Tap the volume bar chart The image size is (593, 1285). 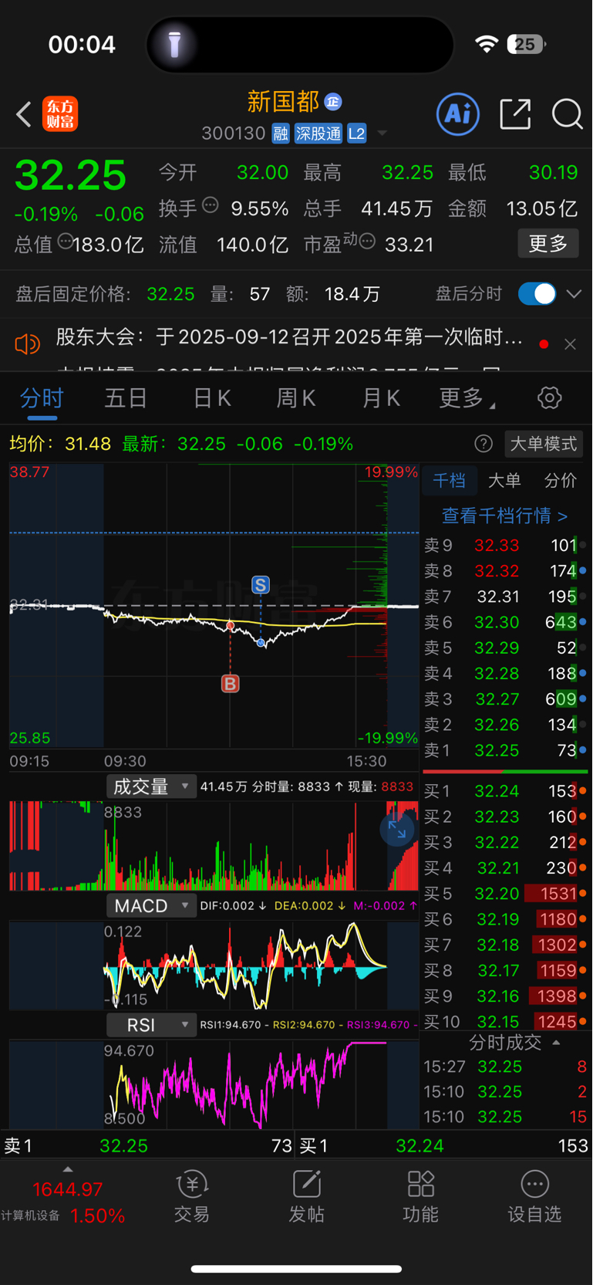(214, 846)
